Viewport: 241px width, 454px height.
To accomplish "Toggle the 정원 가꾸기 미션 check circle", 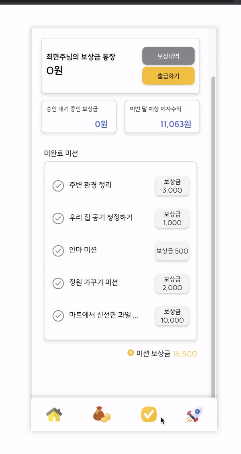I will (58, 283).
